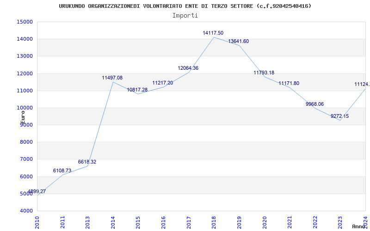
Task: Click the y-axis value 6000
Action: click(26, 176)
